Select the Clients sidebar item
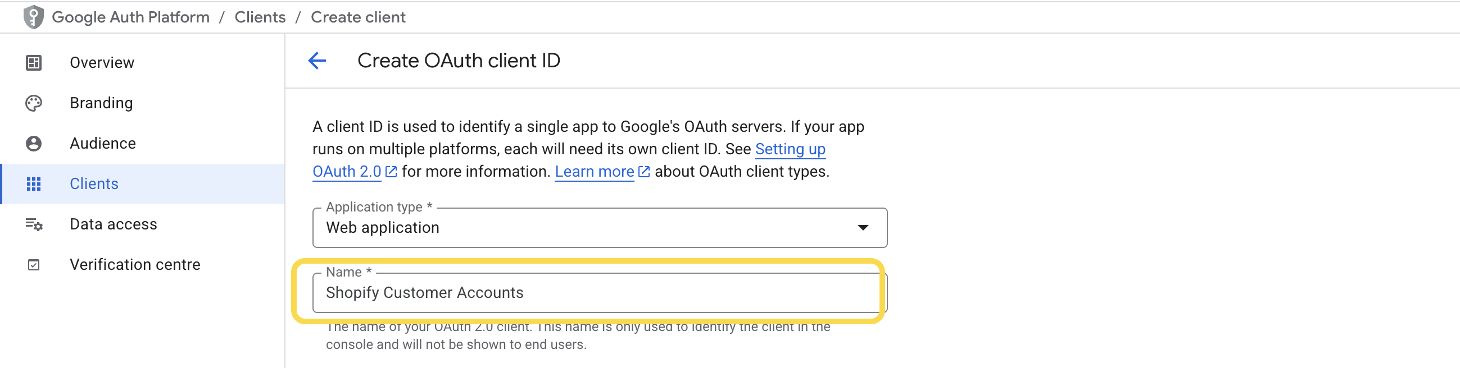This screenshot has height=368, width=1460. 142,184
